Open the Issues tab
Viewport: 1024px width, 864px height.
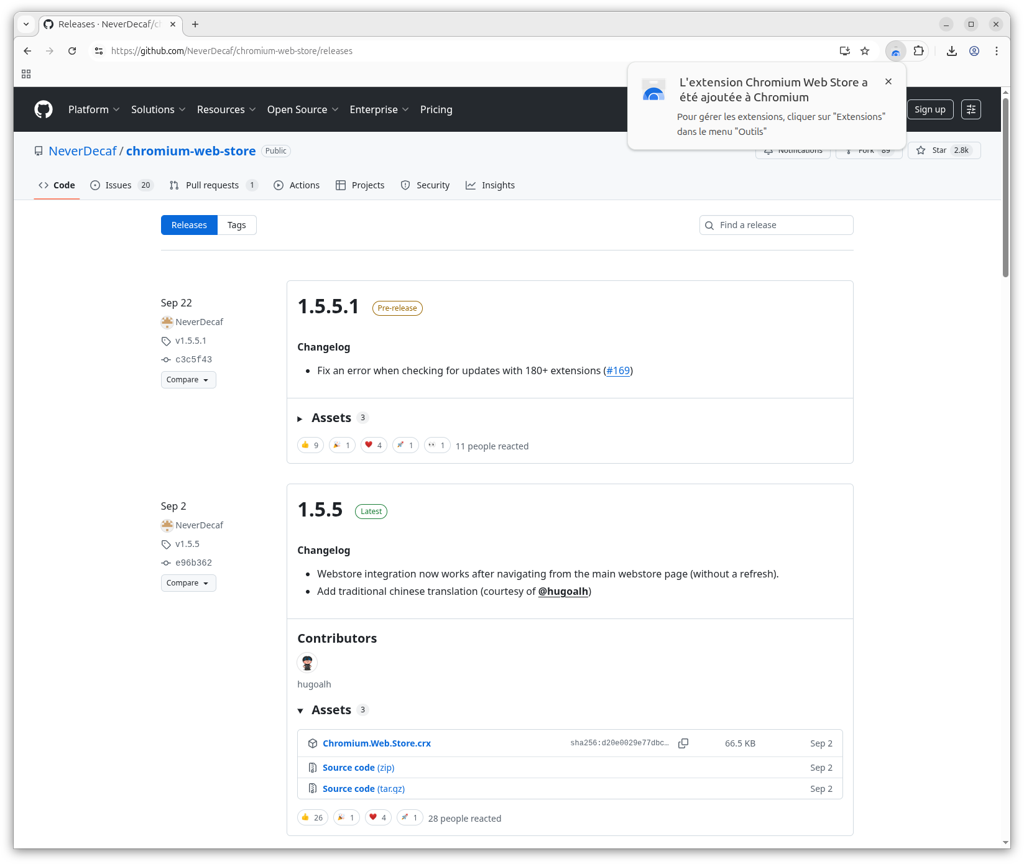pyautogui.click(x=118, y=185)
